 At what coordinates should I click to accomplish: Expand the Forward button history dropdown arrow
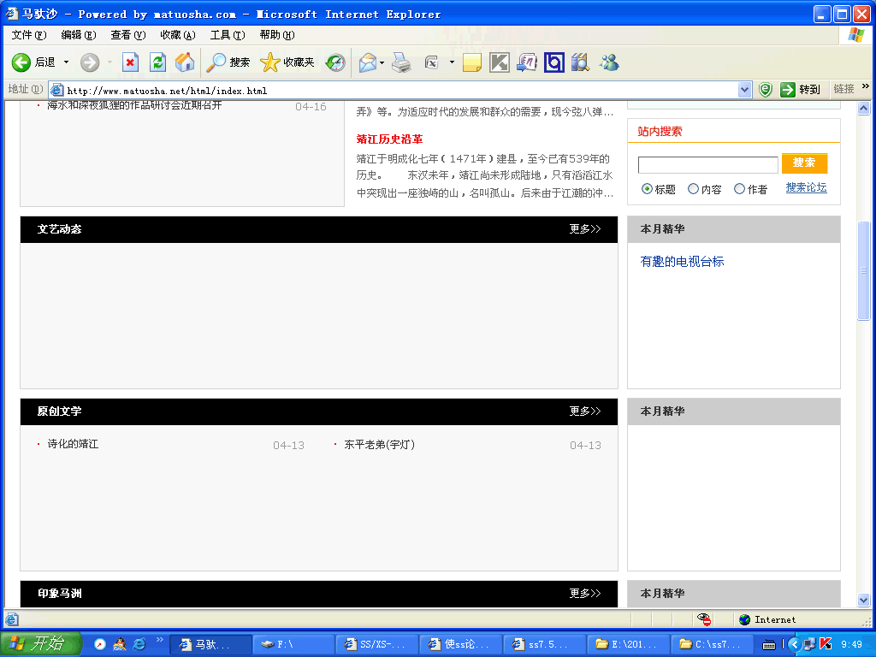click(x=109, y=62)
